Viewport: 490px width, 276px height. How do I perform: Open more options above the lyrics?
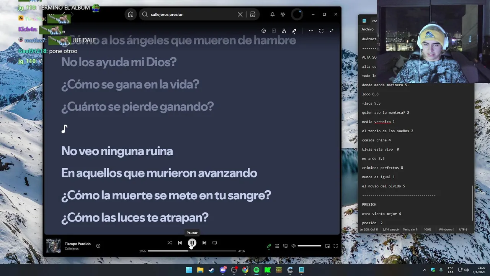311,31
